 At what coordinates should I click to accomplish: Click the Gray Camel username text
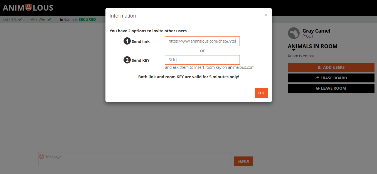pyautogui.click(x=316, y=31)
